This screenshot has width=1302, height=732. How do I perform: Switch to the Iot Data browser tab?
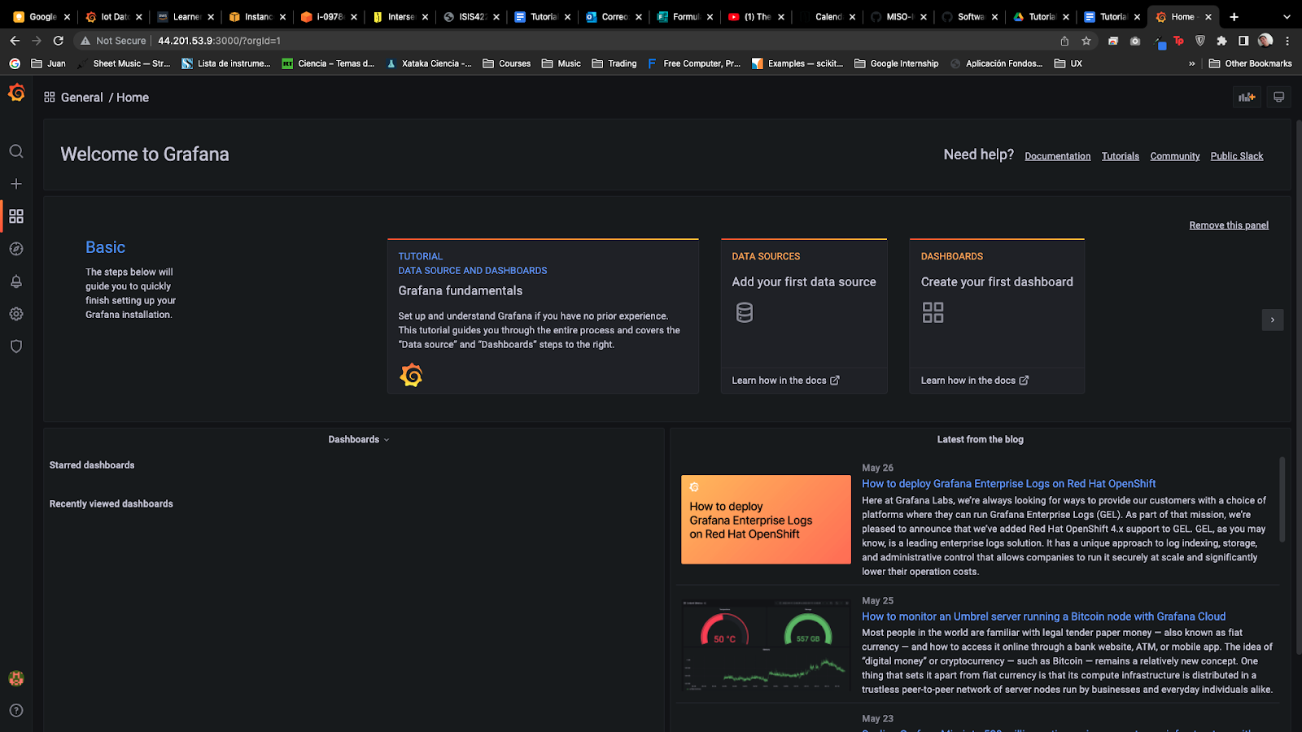[114, 16]
